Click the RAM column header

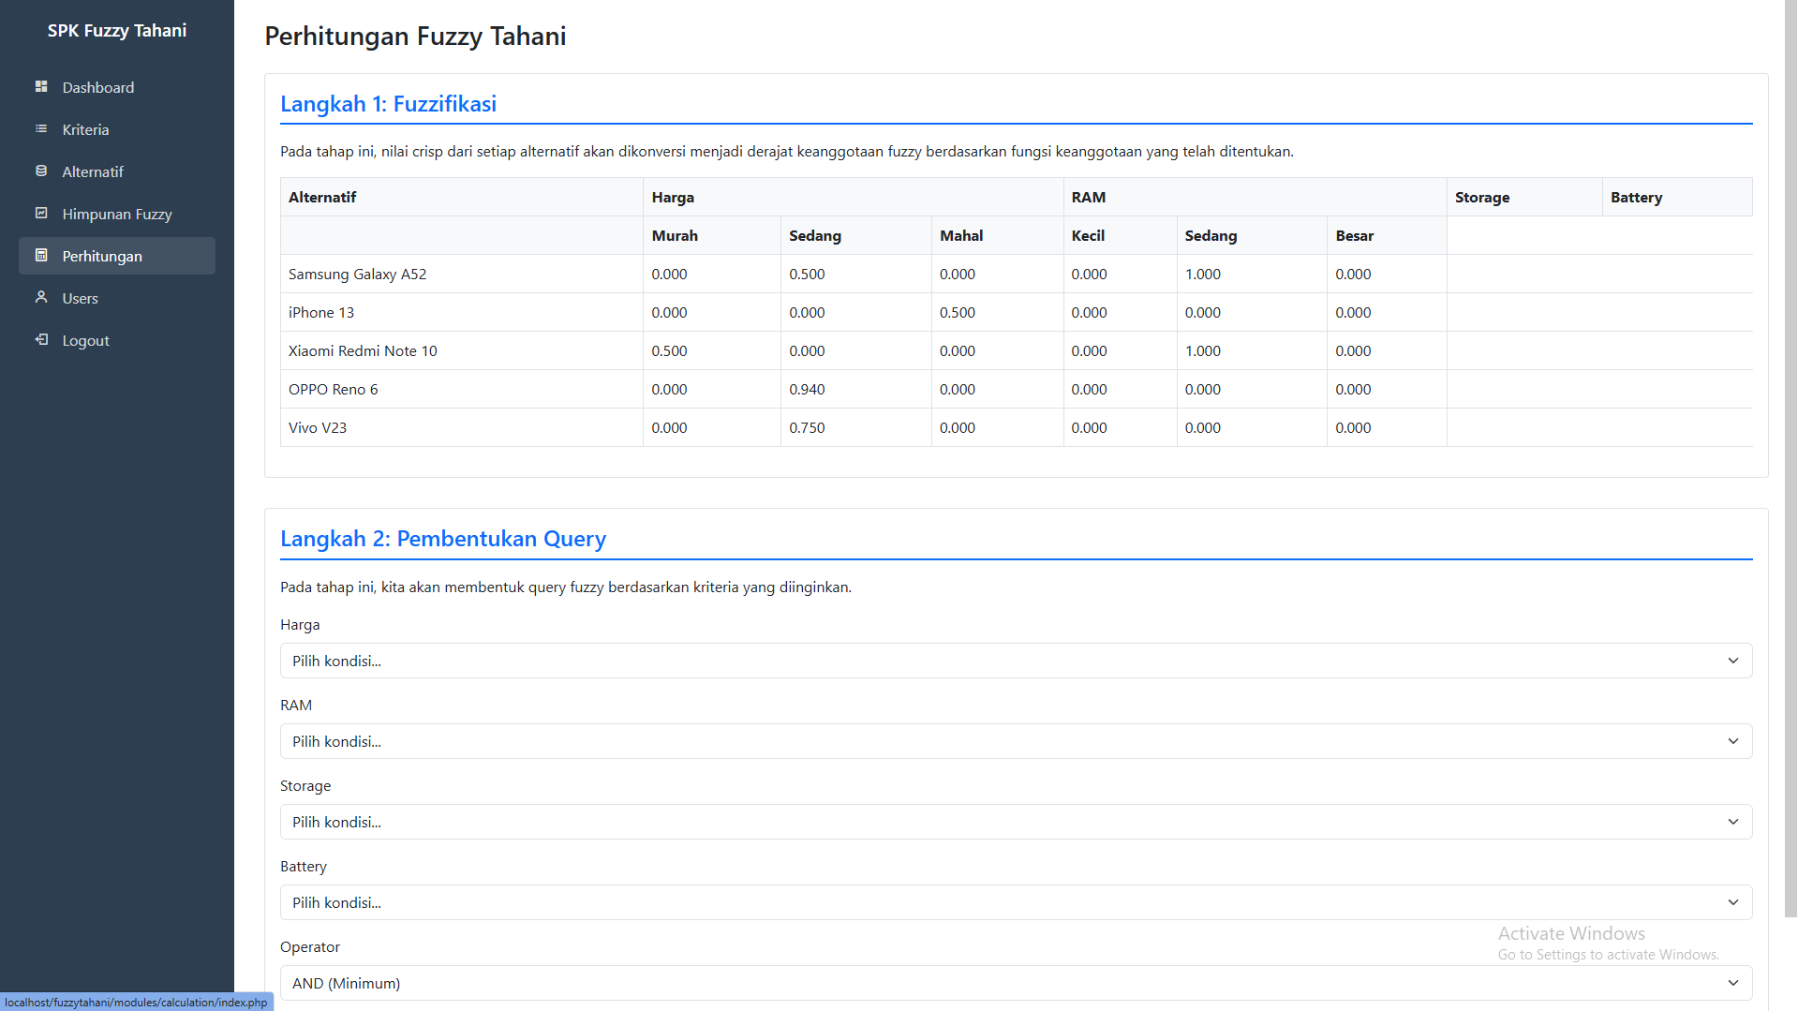point(1088,197)
